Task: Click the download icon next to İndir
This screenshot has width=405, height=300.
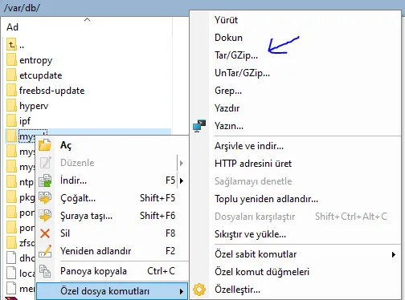Action: click(x=45, y=180)
